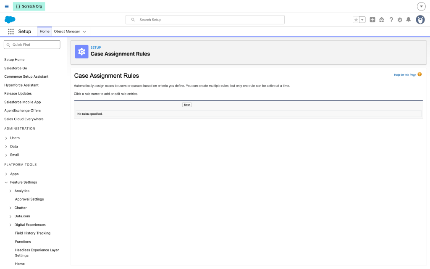Open Headless Experience Layer Settings

pos(37,253)
